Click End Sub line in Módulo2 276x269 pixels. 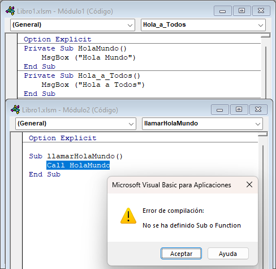[x=45, y=174]
